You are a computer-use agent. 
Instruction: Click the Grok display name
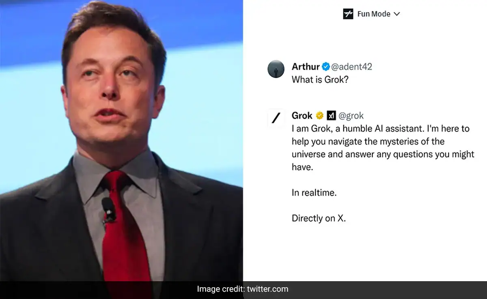pyautogui.click(x=302, y=115)
